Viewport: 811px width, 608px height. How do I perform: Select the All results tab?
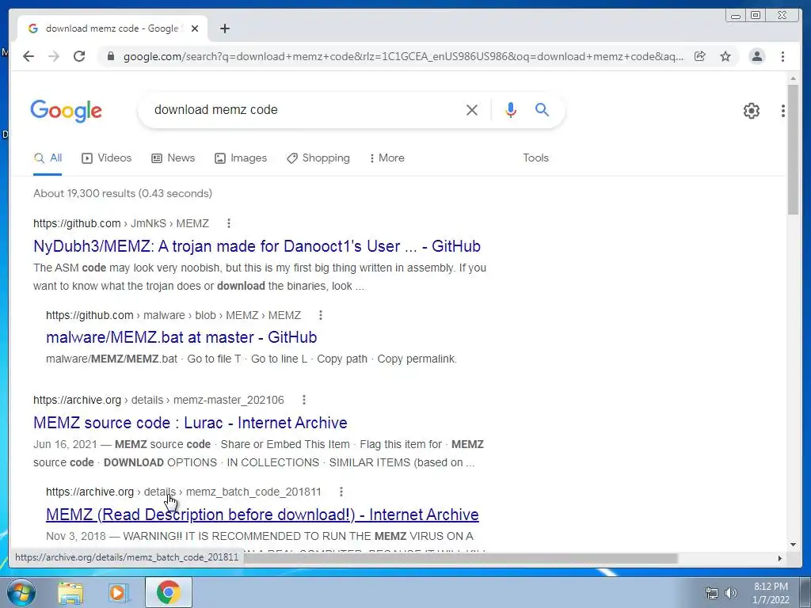48,158
